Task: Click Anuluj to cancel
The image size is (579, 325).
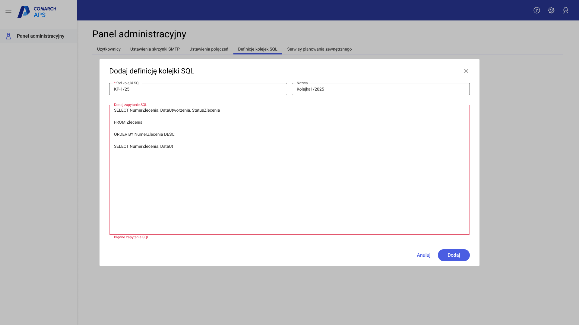Action: (x=423, y=255)
